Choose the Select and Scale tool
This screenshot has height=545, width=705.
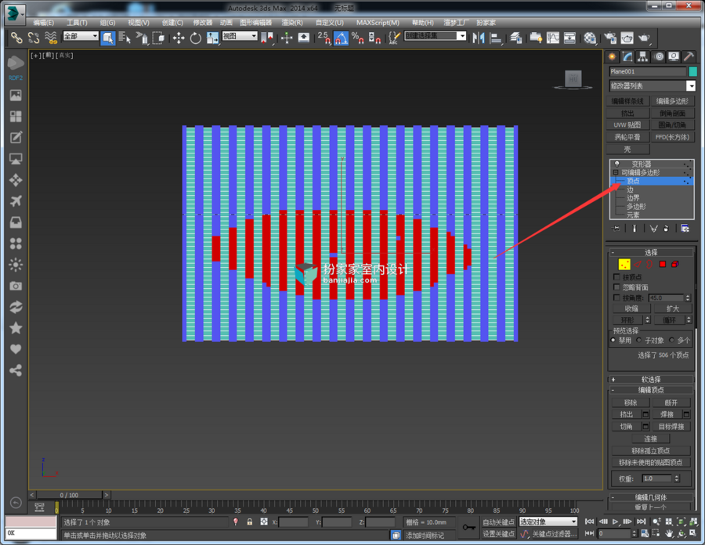pos(212,38)
